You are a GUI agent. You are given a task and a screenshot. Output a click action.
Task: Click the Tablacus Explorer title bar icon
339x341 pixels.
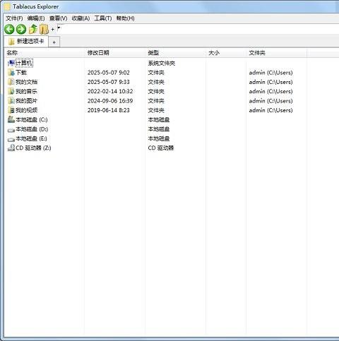pos(8,6)
